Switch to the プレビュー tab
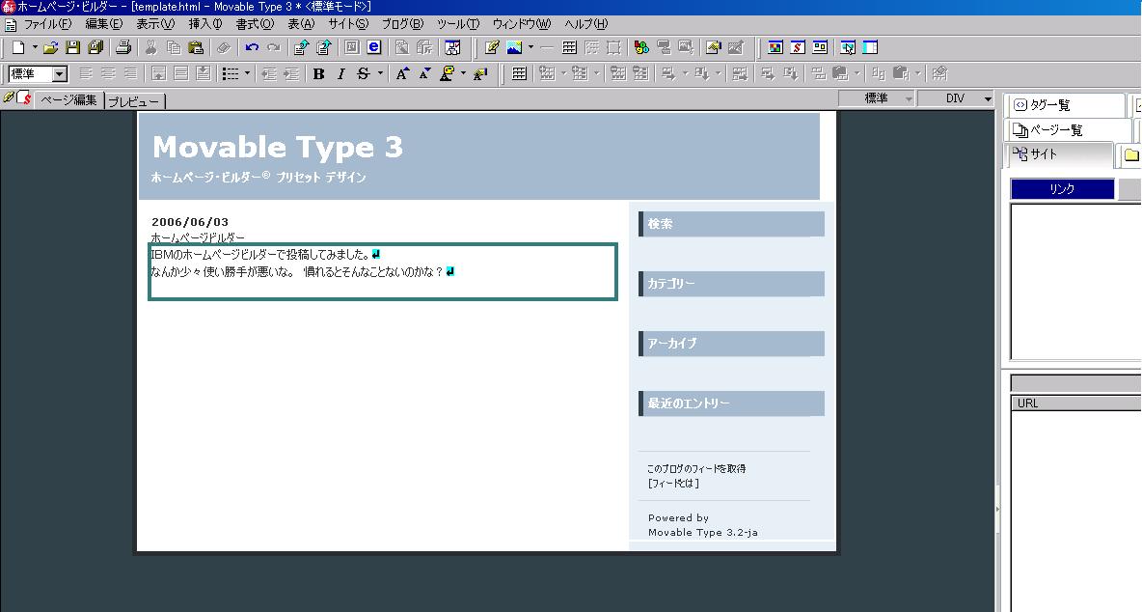Screen dimensions: 1142x612 135,101
